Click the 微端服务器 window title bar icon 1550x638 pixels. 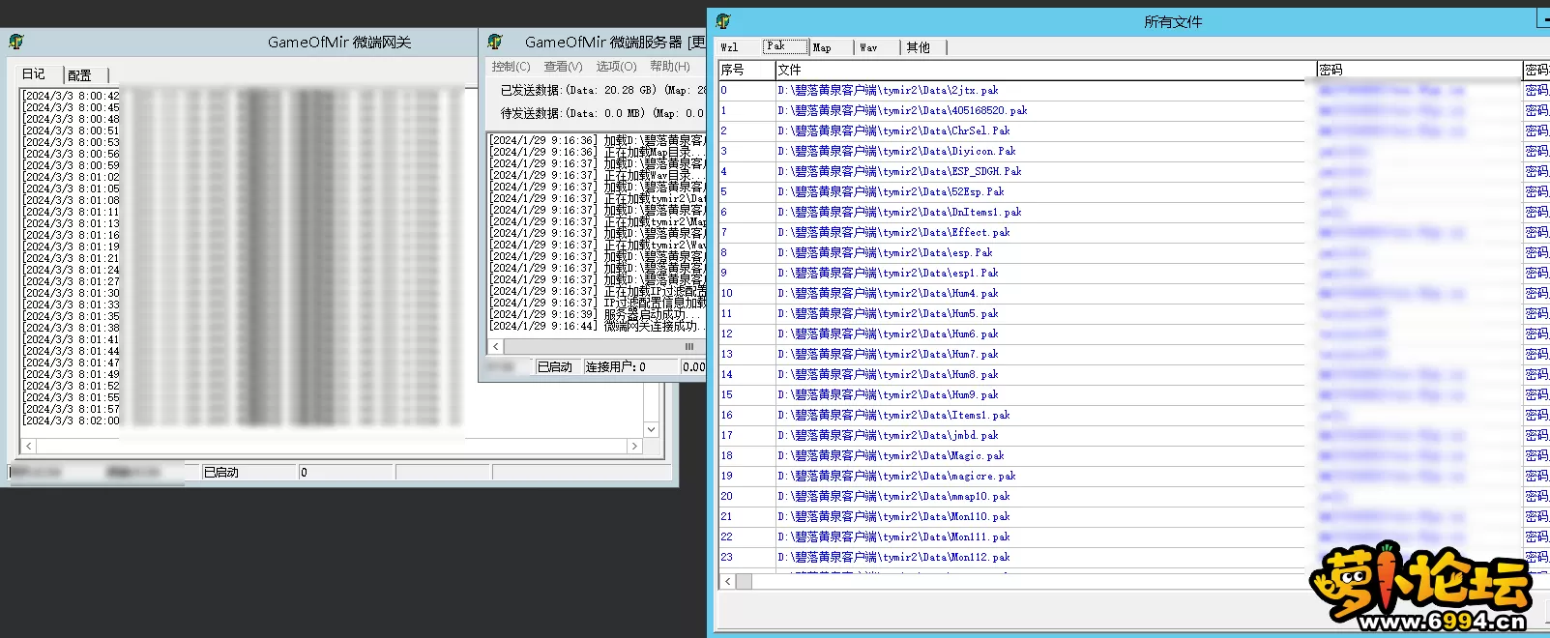495,42
